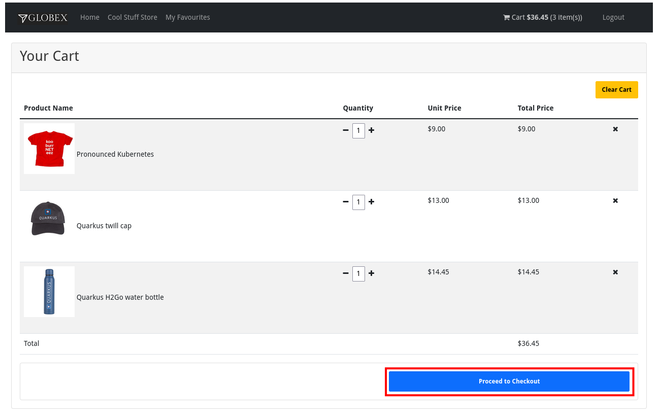Click the blue water bottle thumbnail
The image size is (660, 420).
49,292
